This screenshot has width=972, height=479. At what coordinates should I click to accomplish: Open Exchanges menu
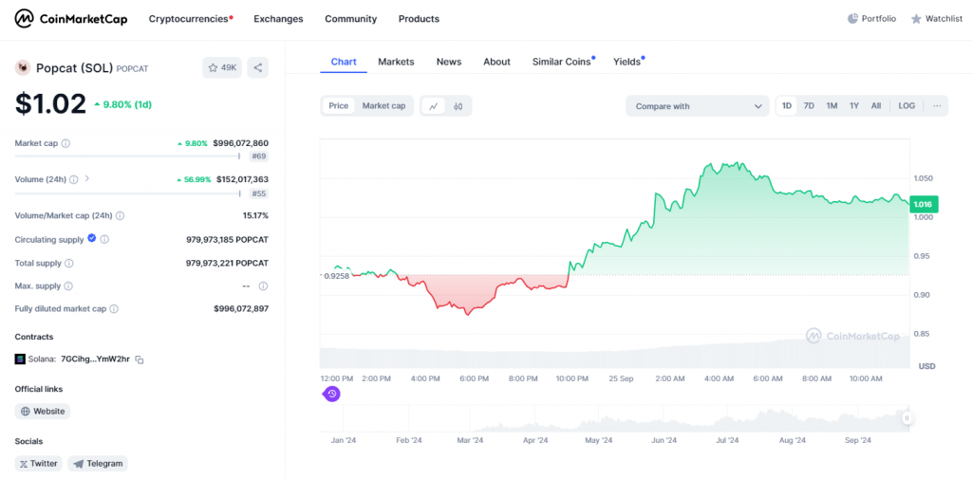pos(278,19)
